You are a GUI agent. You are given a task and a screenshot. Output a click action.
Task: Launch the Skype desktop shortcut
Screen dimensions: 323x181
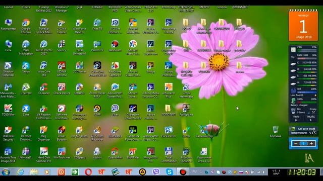click(26, 67)
